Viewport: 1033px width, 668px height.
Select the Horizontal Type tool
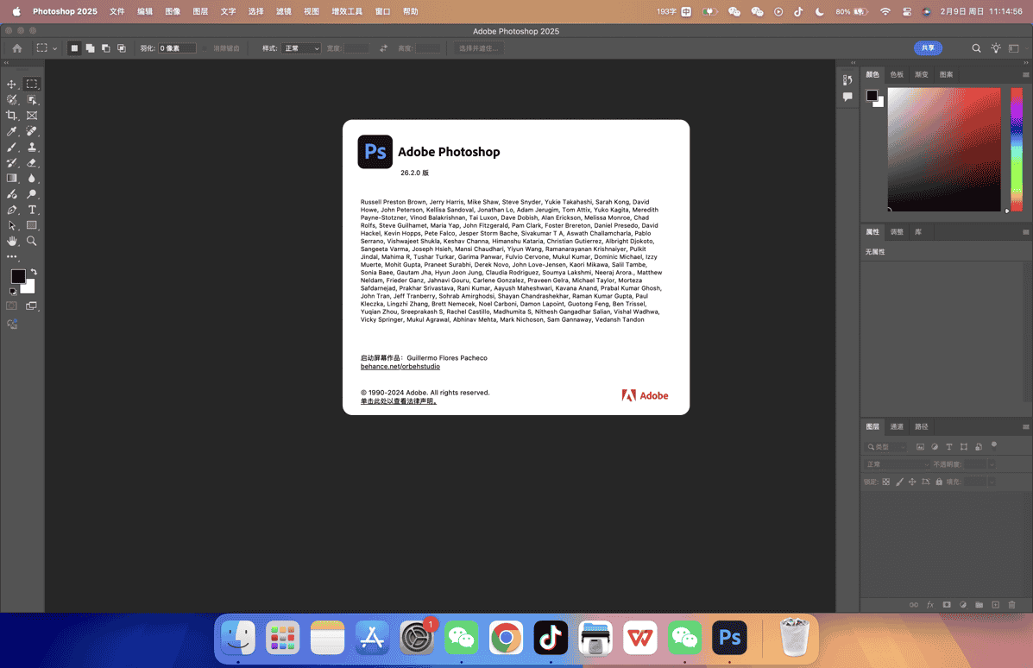(x=31, y=209)
